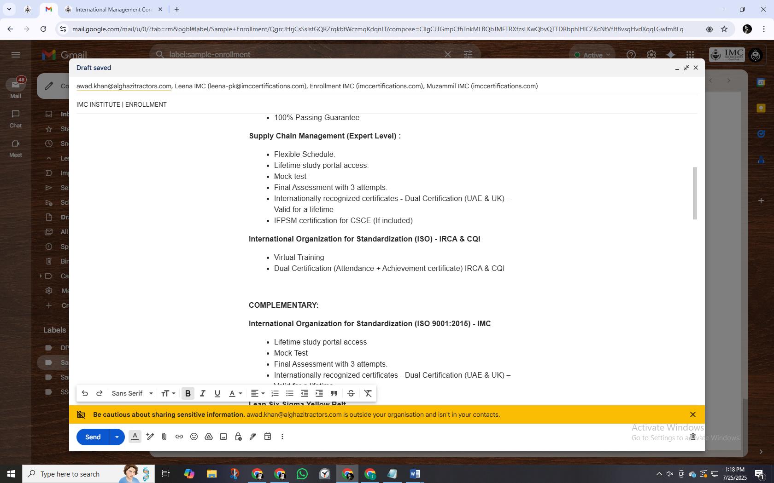Image resolution: width=774 pixels, height=483 pixels.
Task: Insert a signature with pen icon
Action: point(253,437)
